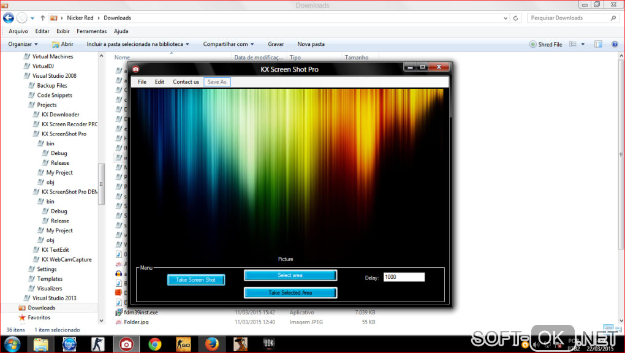This screenshot has width=625, height=353.
Task: Click the up one level arrow
Action: 42,18
